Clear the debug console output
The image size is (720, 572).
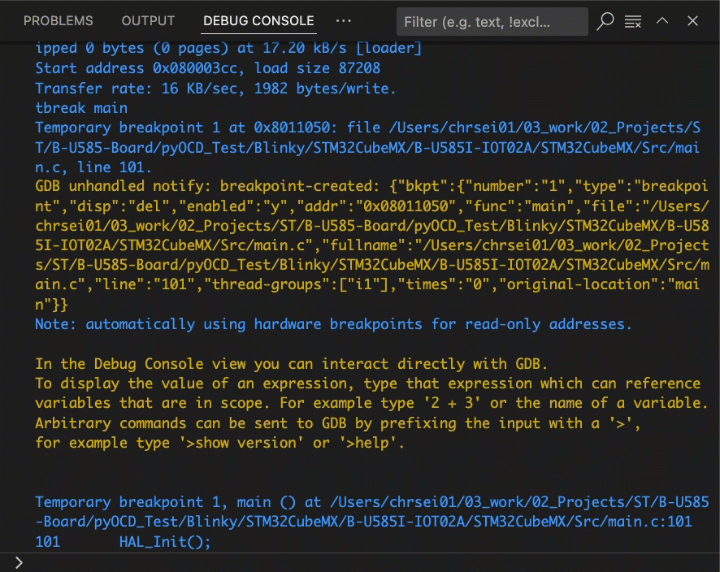pyautogui.click(x=633, y=22)
